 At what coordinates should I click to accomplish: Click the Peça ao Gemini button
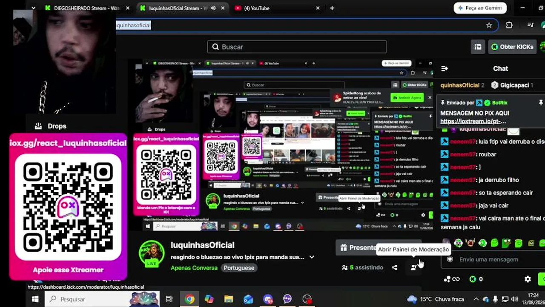(x=480, y=8)
